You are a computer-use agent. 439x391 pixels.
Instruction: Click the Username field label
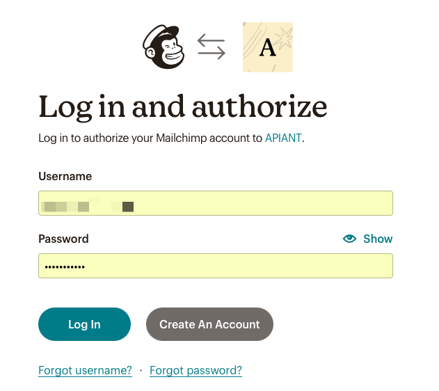click(65, 176)
